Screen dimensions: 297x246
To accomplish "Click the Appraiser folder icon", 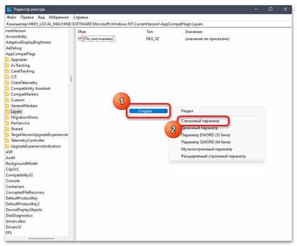I will tap(7, 60).
